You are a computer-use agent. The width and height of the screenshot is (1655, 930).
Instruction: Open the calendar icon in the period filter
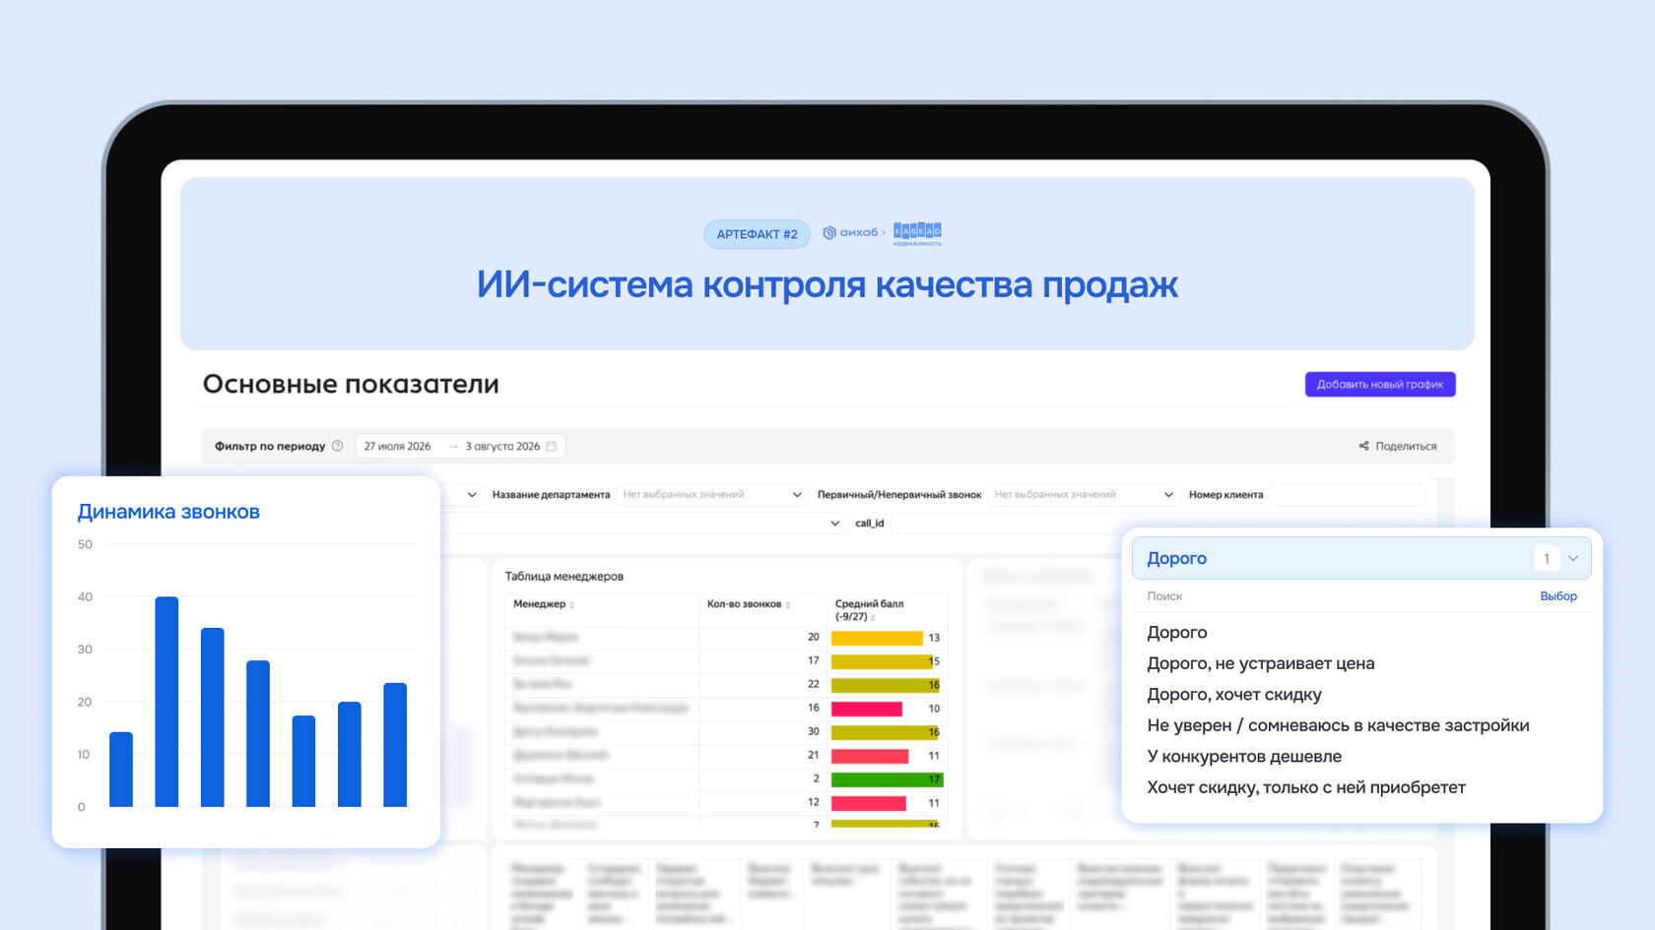(x=552, y=446)
